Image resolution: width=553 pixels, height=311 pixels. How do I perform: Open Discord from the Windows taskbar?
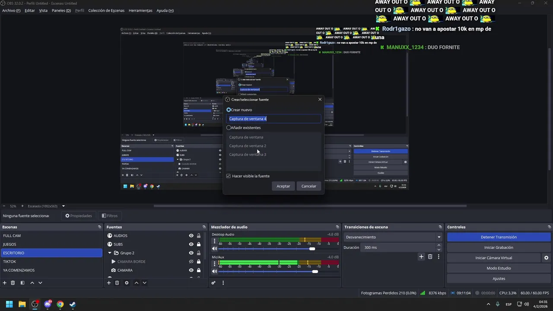point(48,304)
